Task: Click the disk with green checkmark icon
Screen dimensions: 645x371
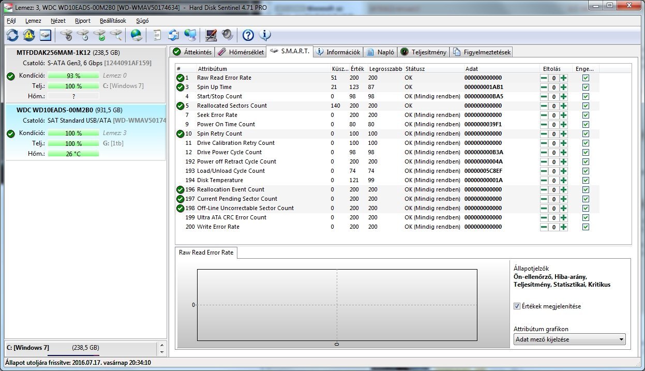Action: click(x=99, y=35)
